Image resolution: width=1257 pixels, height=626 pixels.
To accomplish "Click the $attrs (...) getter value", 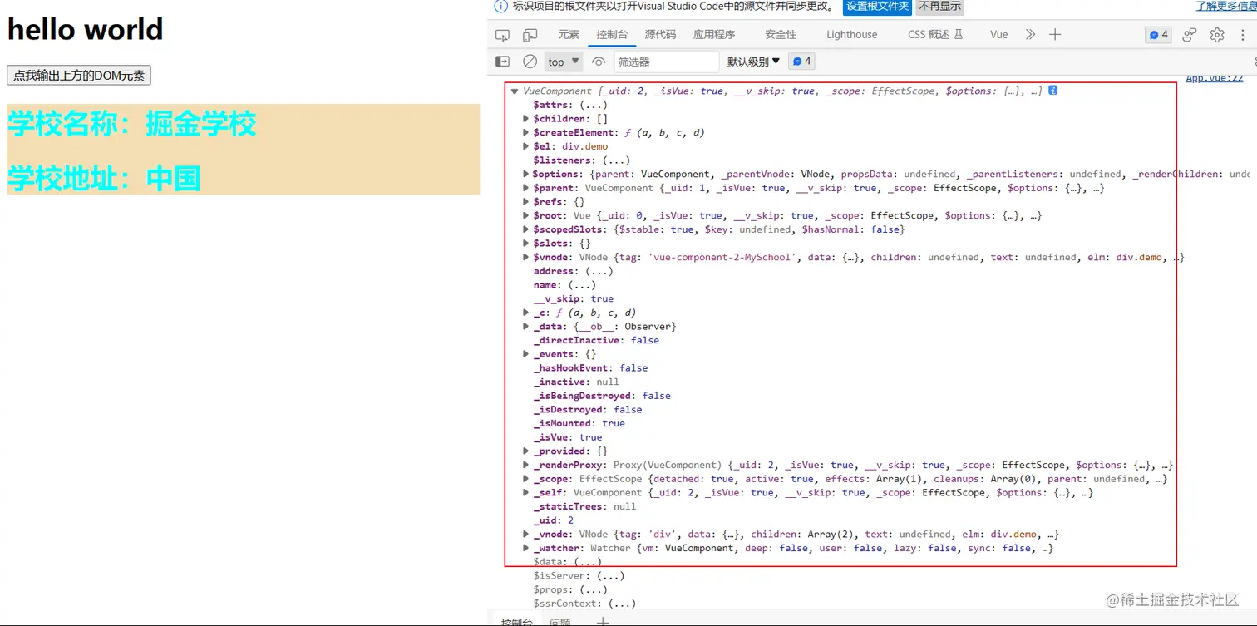I will pyautogui.click(x=593, y=105).
